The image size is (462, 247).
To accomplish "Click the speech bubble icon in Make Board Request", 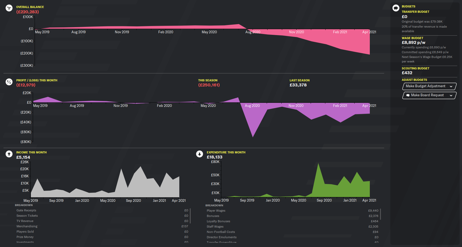I will pyautogui.click(x=408, y=95).
